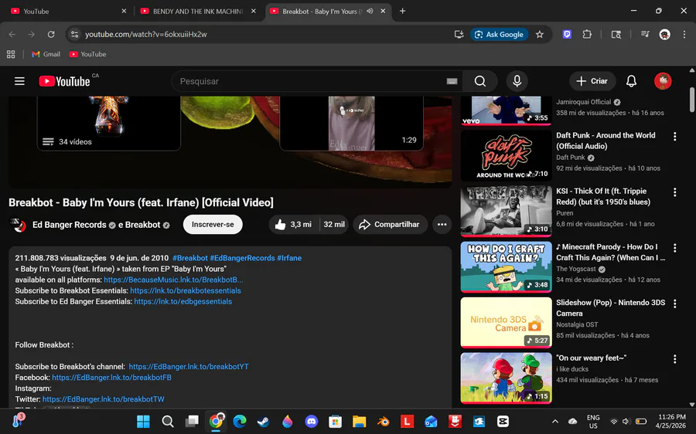
Task: Click the search magnifier button
Action: point(479,81)
